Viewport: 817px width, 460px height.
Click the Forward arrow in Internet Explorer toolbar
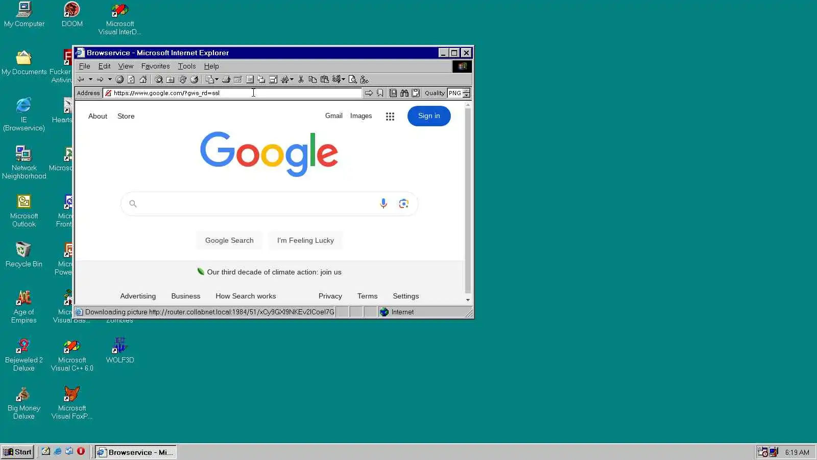[x=100, y=79]
